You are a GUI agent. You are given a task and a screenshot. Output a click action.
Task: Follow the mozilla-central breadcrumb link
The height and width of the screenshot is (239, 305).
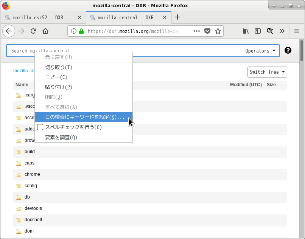(23, 71)
